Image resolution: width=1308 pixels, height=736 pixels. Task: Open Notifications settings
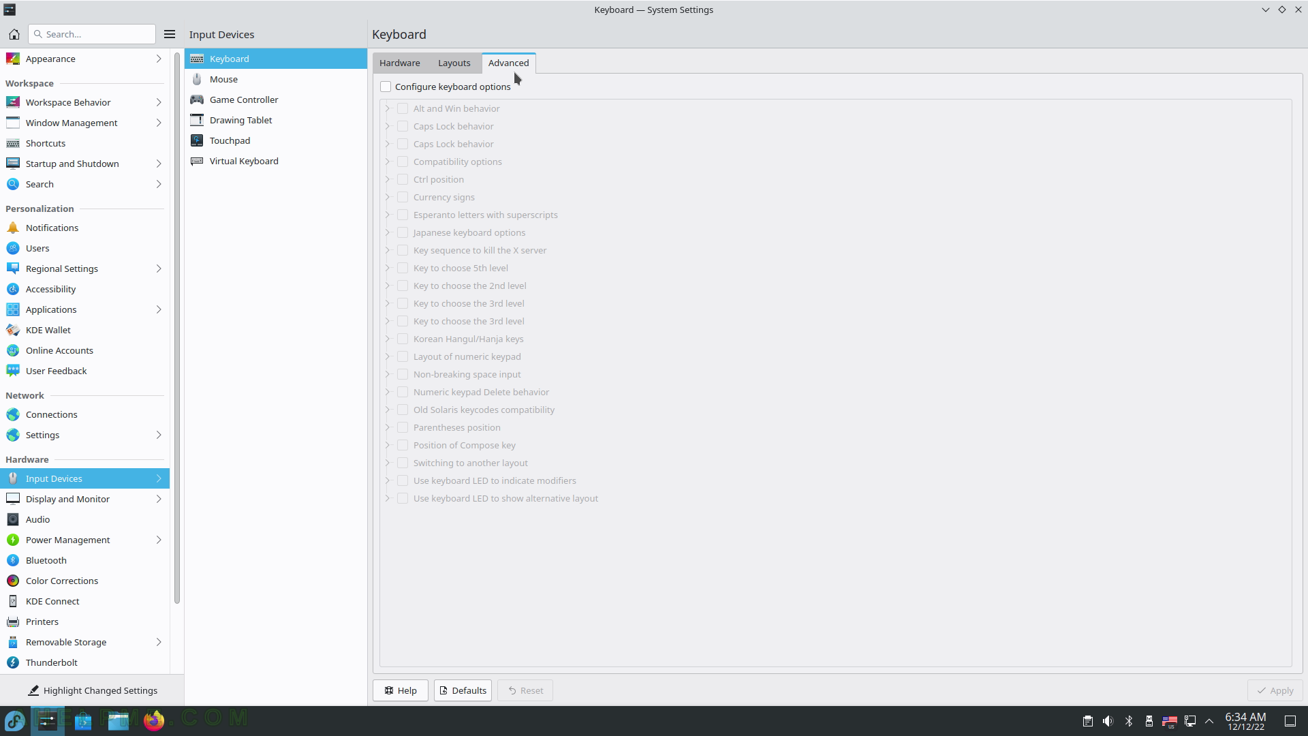(x=84, y=228)
